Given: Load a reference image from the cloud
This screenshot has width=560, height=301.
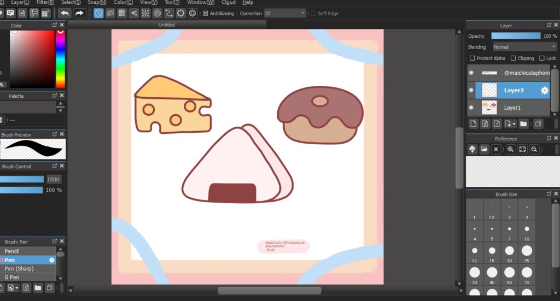Looking at the screenshot, I should pyautogui.click(x=472, y=149).
